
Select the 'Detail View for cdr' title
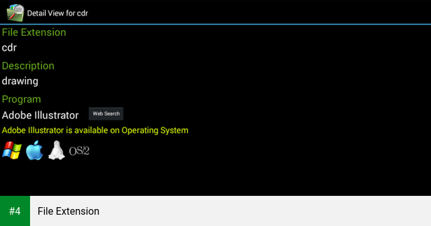[x=58, y=13]
